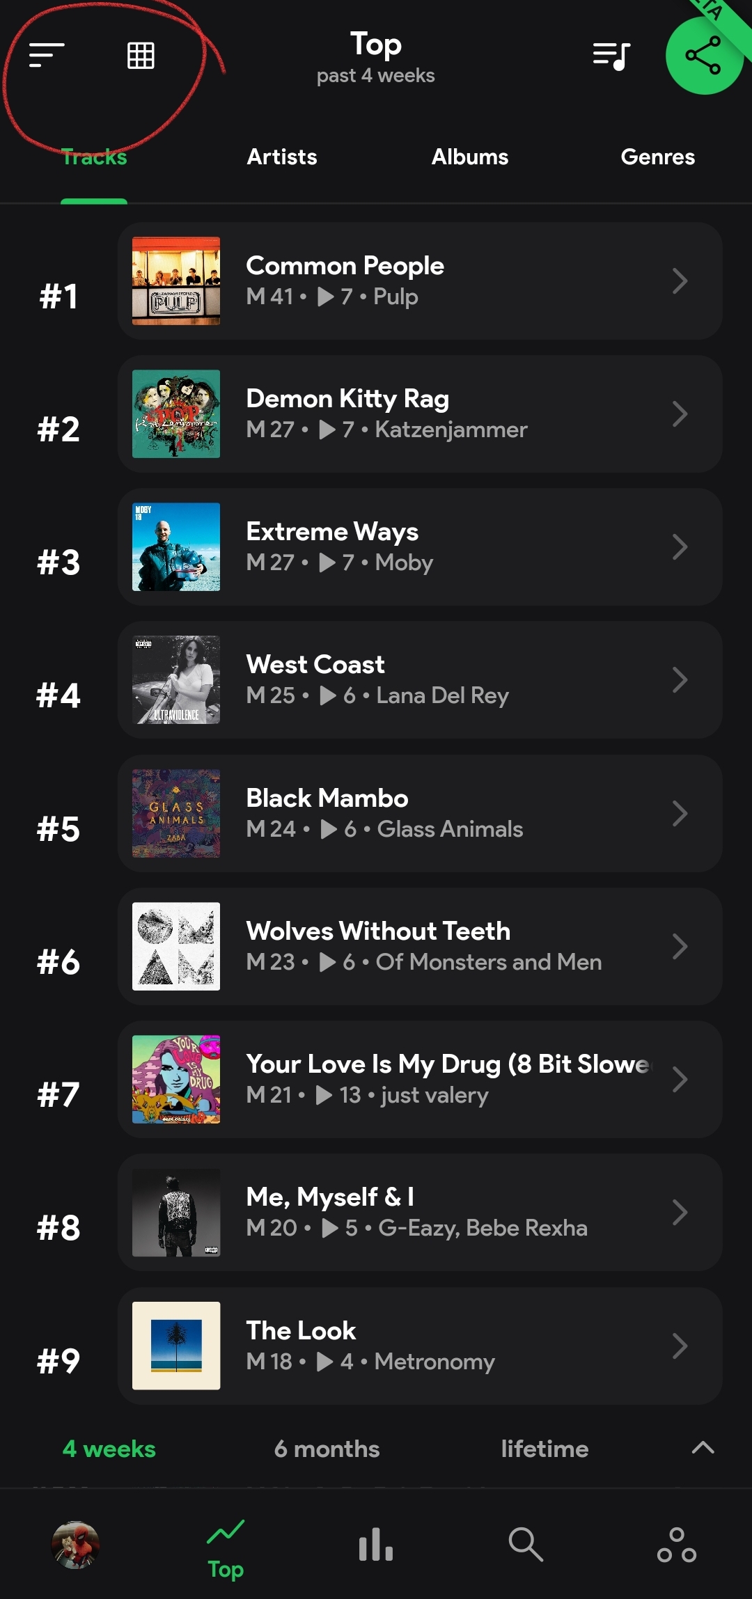
Task: Switch to the Genres tab
Action: [657, 157]
